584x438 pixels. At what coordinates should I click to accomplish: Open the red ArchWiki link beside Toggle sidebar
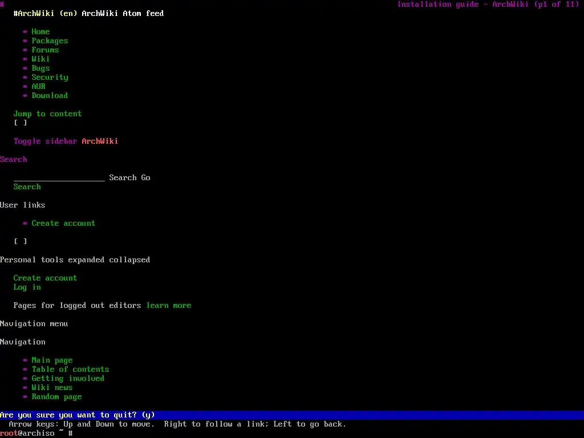tap(100, 141)
